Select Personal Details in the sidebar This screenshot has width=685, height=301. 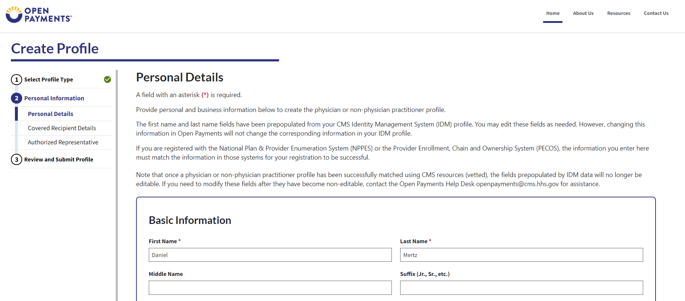(51, 114)
